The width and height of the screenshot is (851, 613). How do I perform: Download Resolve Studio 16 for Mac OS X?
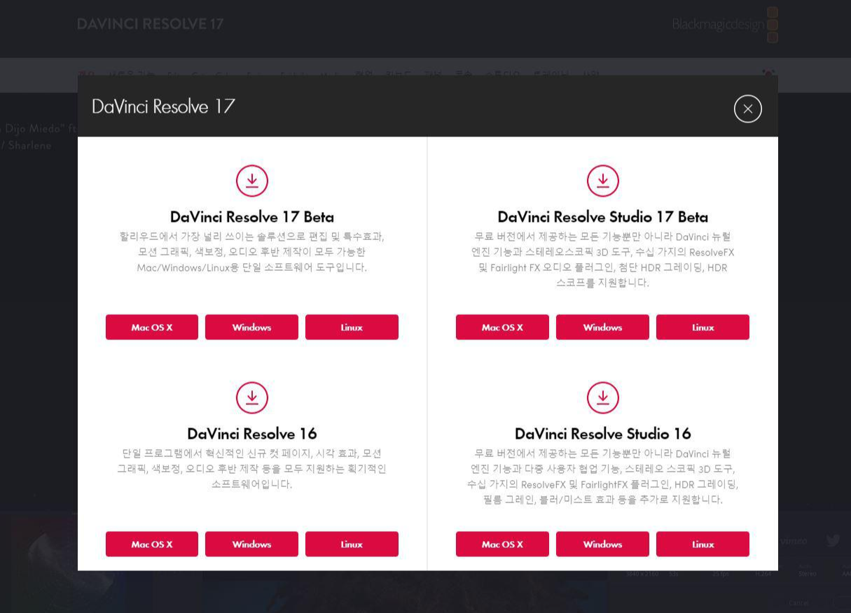502,544
